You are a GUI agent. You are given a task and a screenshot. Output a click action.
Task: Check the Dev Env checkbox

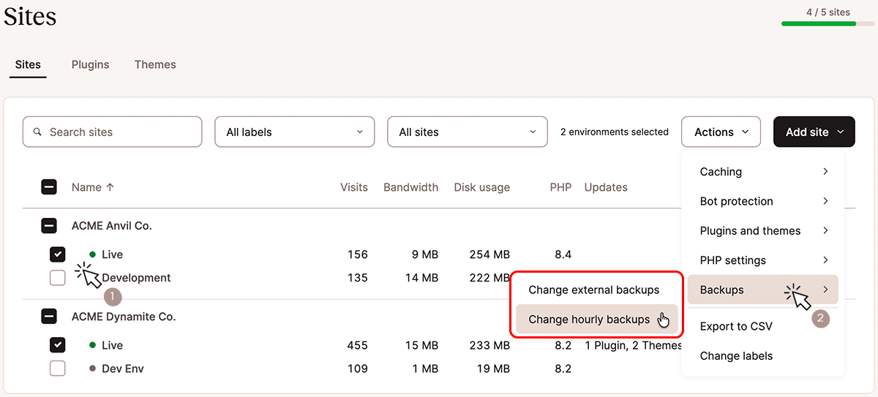pyautogui.click(x=57, y=368)
